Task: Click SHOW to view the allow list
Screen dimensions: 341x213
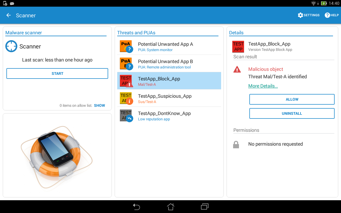Action: pos(99,105)
